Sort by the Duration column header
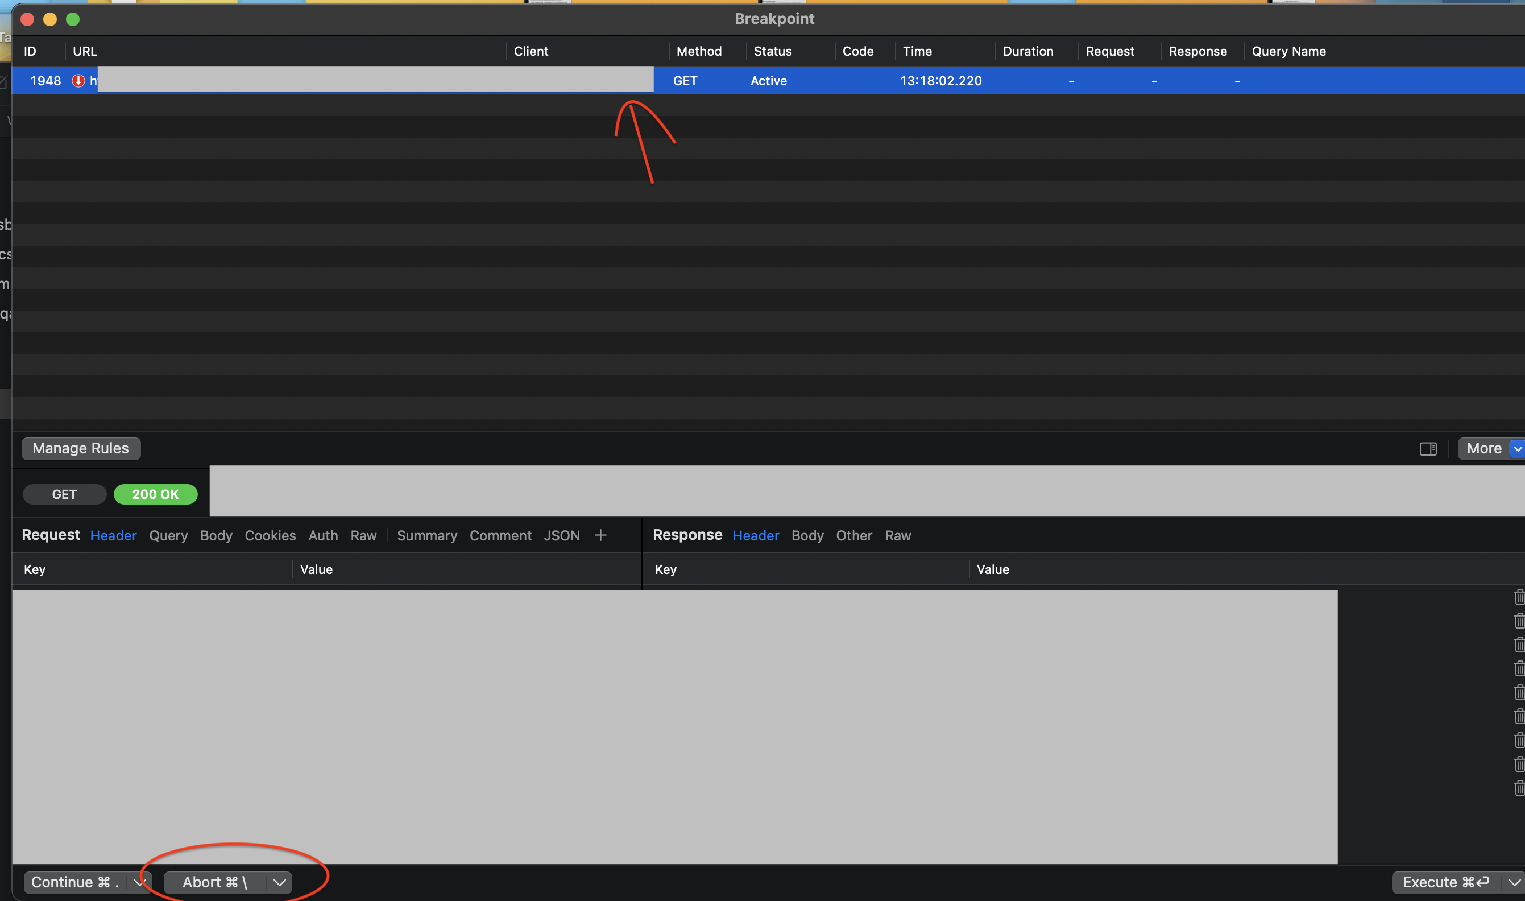This screenshot has height=901, width=1525. coord(1027,52)
